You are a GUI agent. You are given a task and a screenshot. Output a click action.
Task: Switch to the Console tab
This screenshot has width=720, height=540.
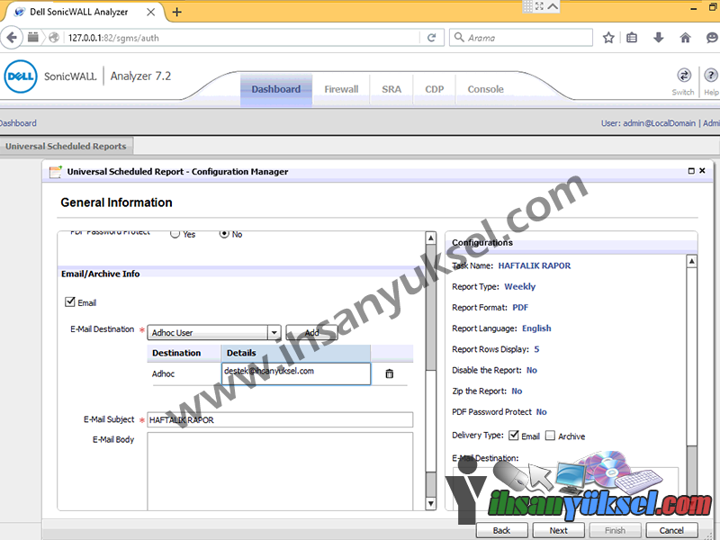click(x=485, y=89)
